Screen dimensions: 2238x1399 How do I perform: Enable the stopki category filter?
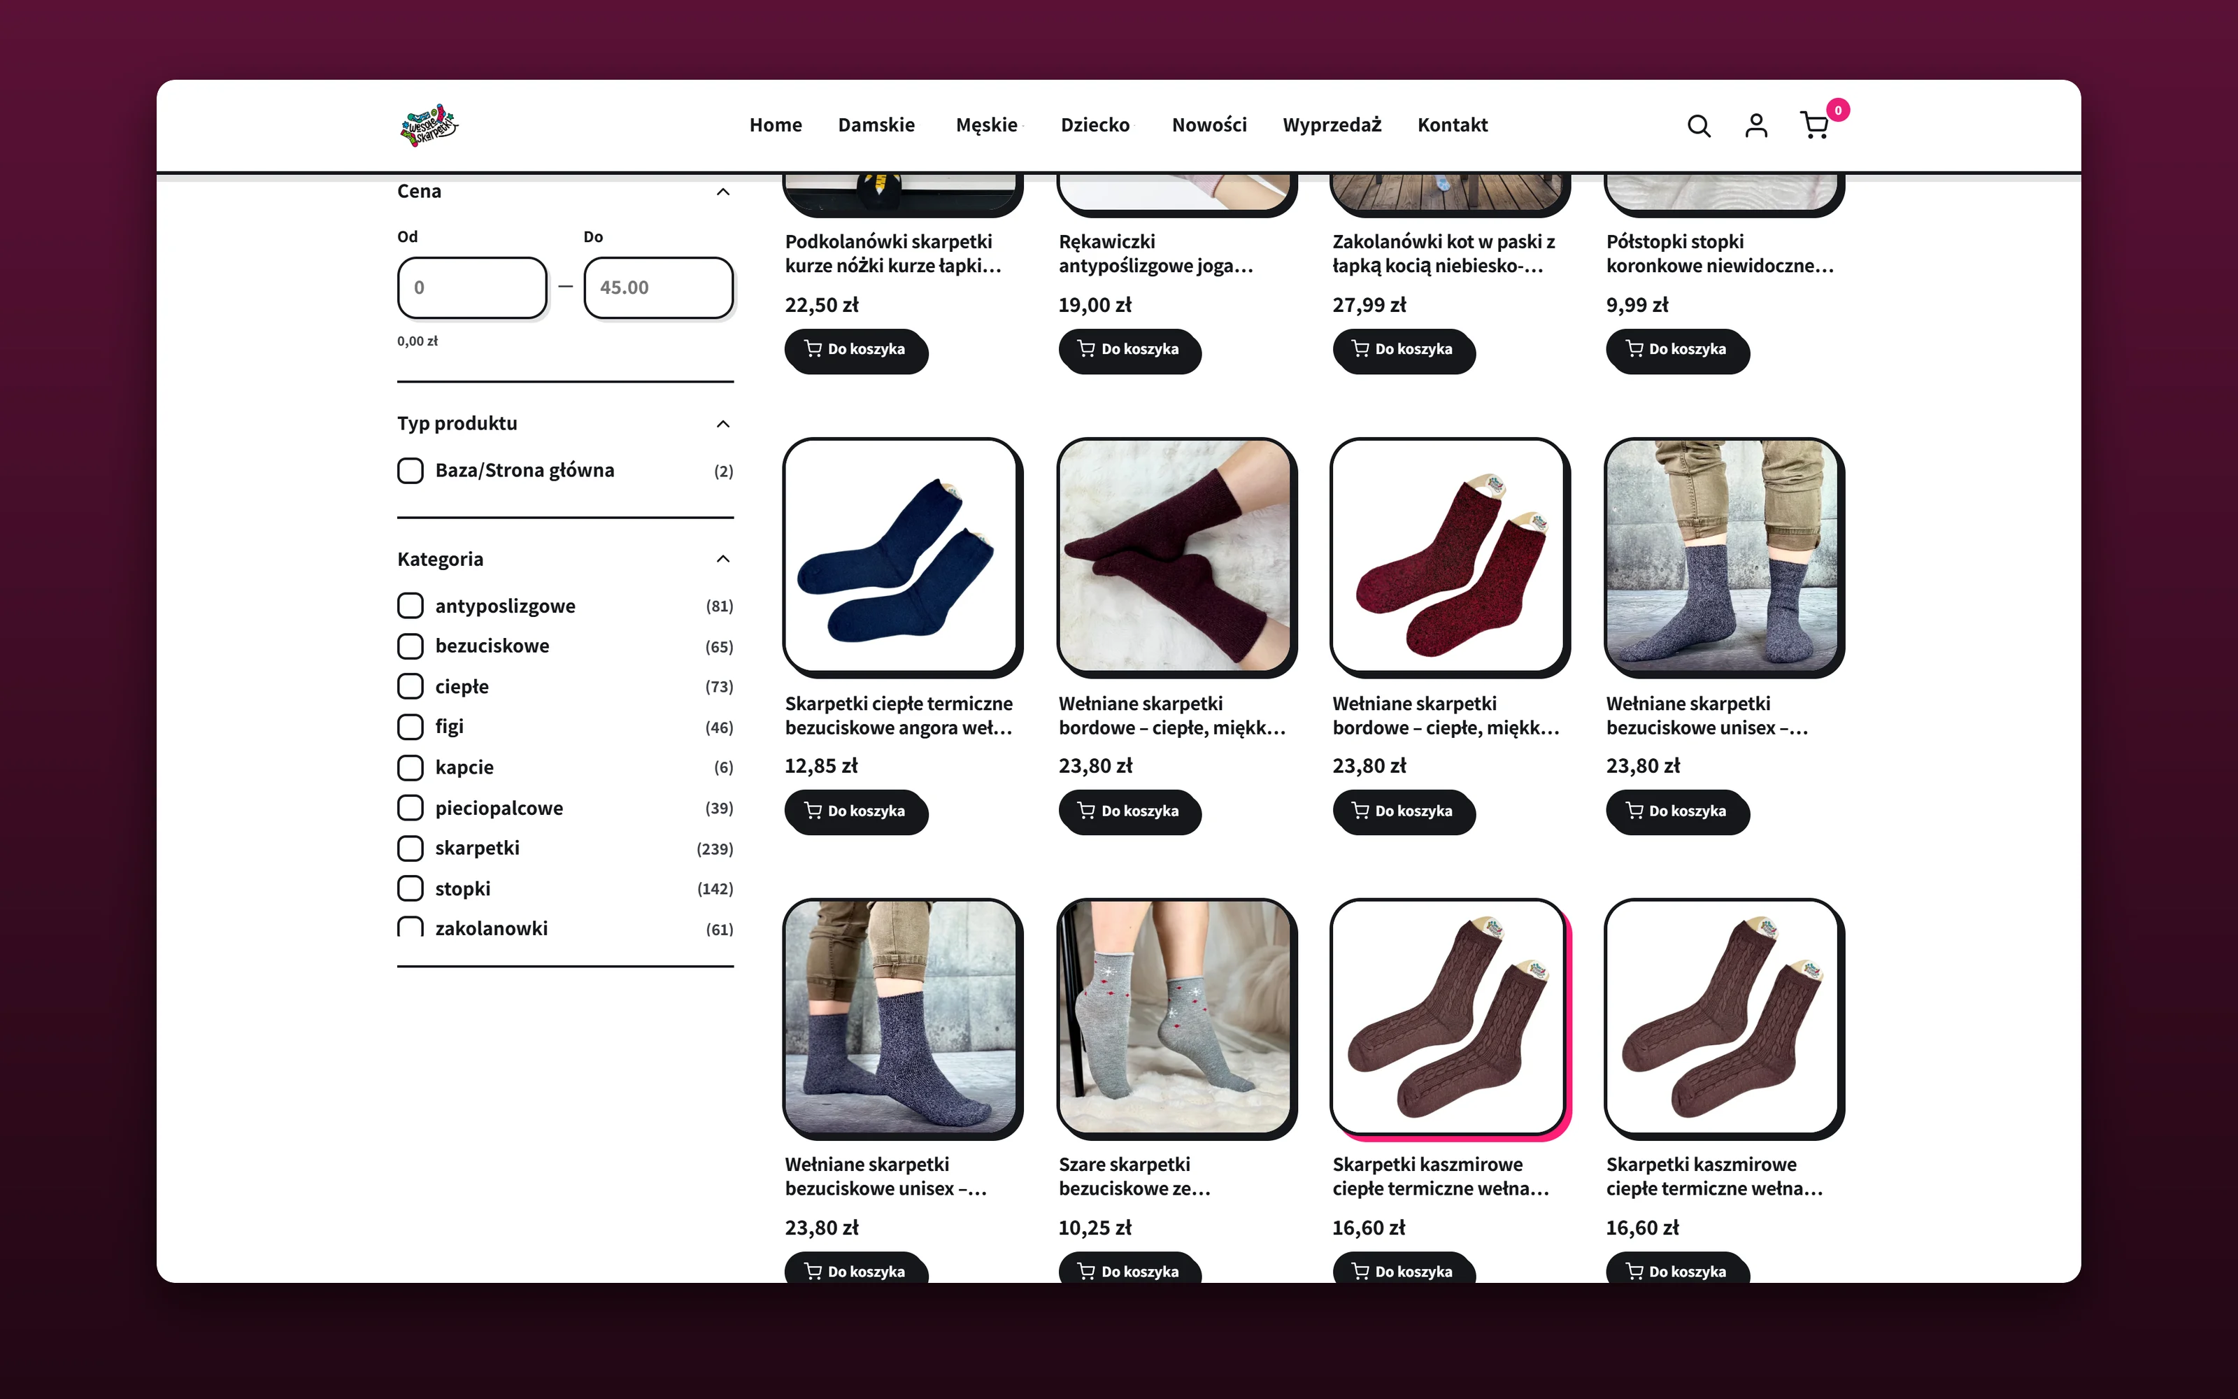pyautogui.click(x=411, y=888)
